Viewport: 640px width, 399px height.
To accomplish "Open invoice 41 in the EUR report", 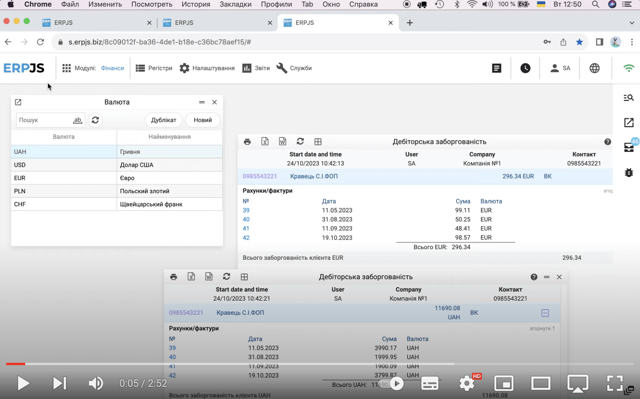I will pos(246,229).
